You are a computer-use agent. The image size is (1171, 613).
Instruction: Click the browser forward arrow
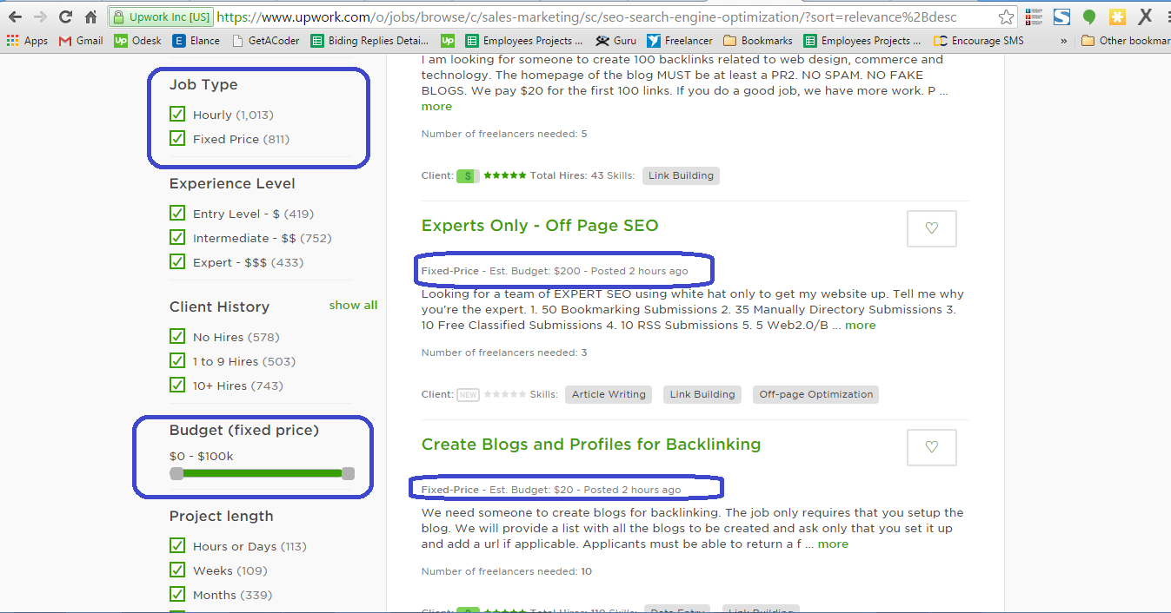pyautogui.click(x=40, y=16)
